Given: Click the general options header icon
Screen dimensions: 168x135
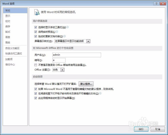Looking at the screenshot, I should click(37, 12).
